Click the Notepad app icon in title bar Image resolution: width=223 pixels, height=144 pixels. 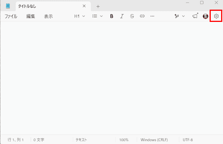click(x=8, y=6)
